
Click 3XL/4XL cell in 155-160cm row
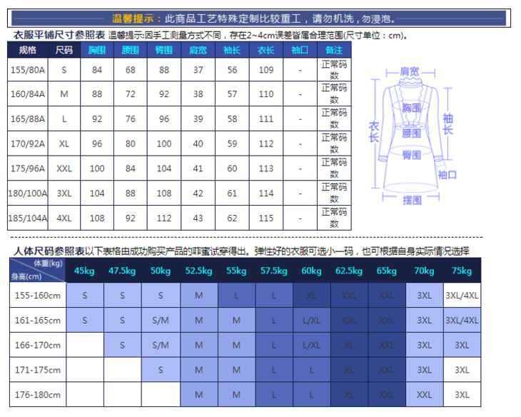coord(462,296)
